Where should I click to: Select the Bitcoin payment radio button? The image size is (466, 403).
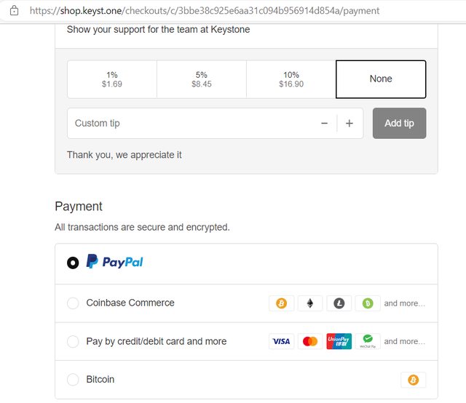73,380
